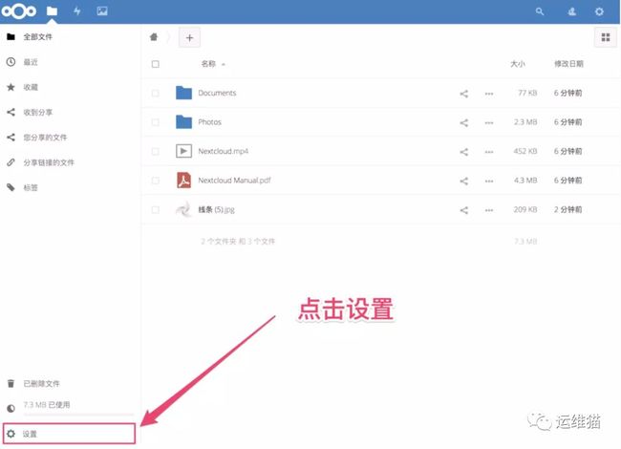Sort by the 修改日期 column header
Screen dimensions: 621x449
pos(568,64)
